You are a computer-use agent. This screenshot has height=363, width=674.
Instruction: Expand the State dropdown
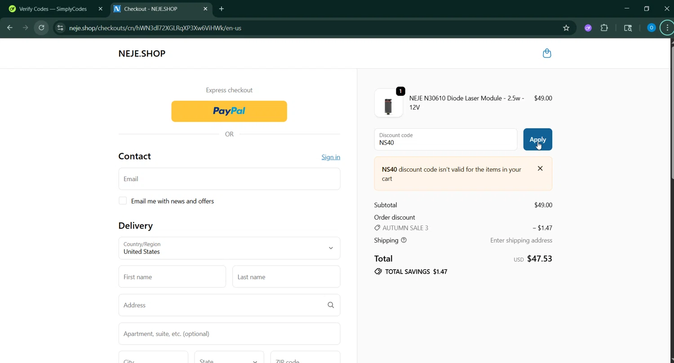click(x=229, y=357)
